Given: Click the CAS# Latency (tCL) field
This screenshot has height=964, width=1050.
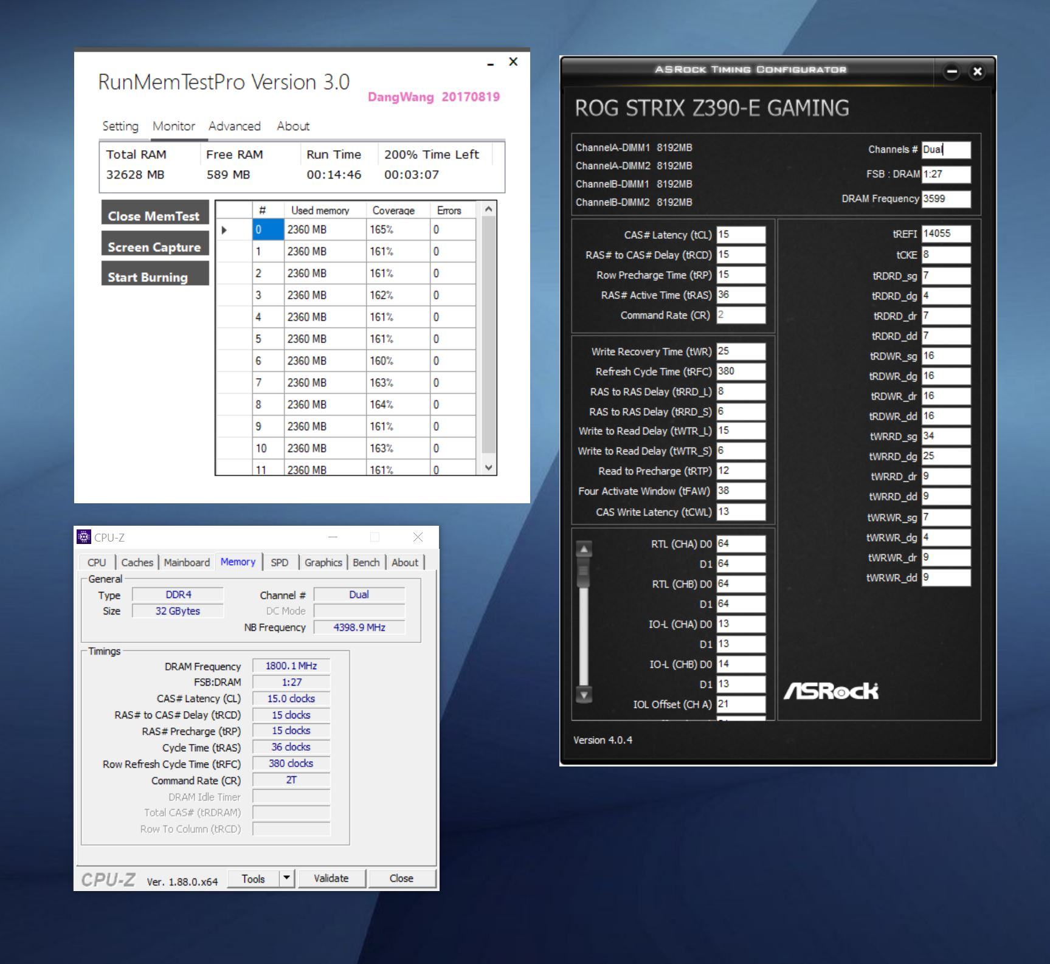Looking at the screenshot, I should [x=741, y=235].
